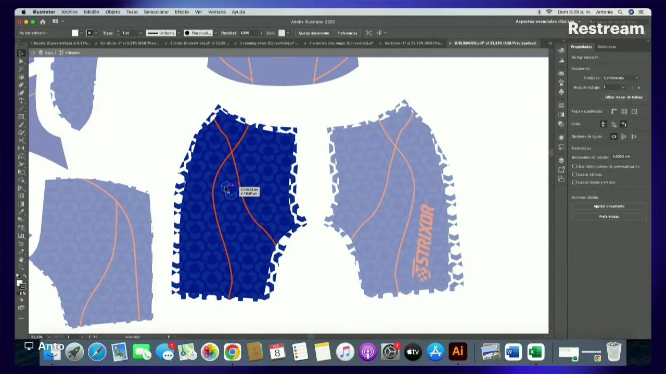Click the <Grupo> breadcrumb label
The image size is (666, 374).
coord(73,52)
